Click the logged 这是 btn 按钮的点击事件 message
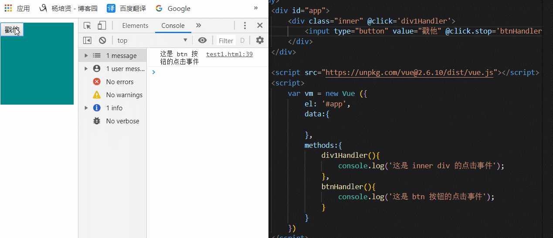The image size is (553, 238). [x=179, y=58]
